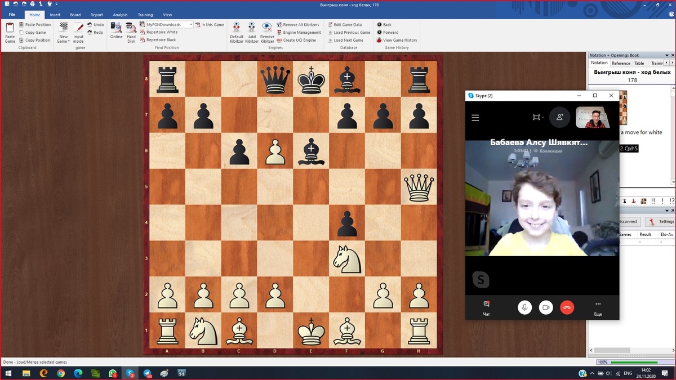This screenshot has height=380, width=676.
Task: Select the Table tab in notation pane
Action: [639, 64]
